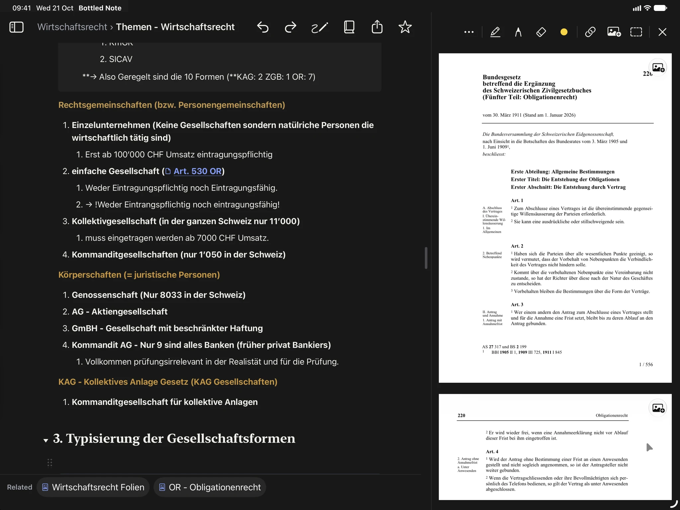Screen dimensions: 680x510
Task: Choose the yellow annotation color
Action: [564, 32]
